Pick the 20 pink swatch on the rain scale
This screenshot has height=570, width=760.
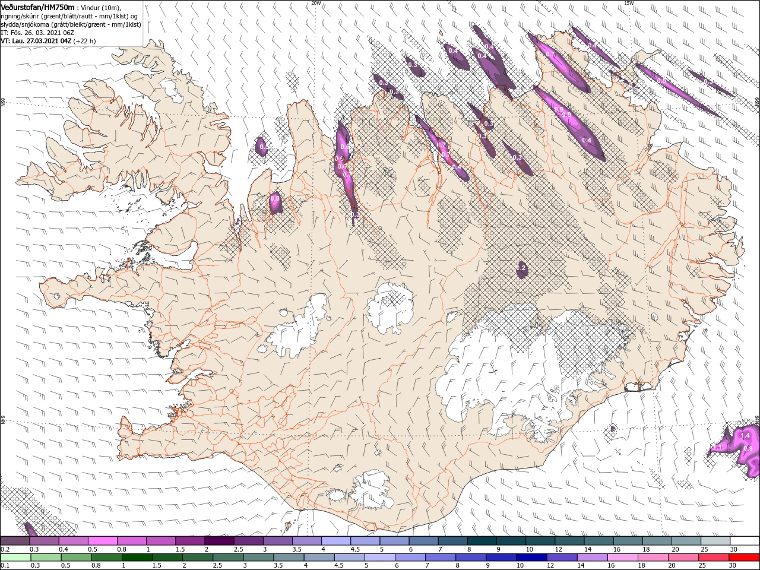point(684,558)
